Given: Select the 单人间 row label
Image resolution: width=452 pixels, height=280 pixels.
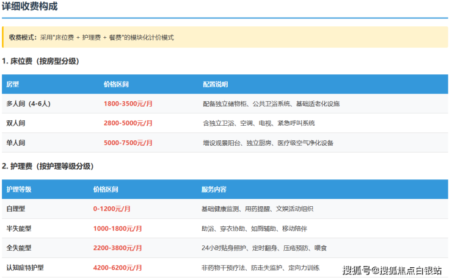Looking at the screenshot, I should 16,143.
